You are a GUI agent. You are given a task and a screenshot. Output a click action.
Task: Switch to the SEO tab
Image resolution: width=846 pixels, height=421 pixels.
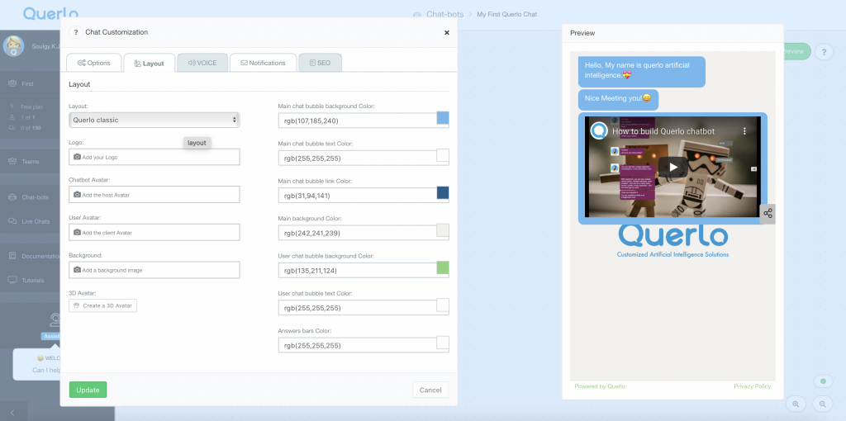point(320,63)
